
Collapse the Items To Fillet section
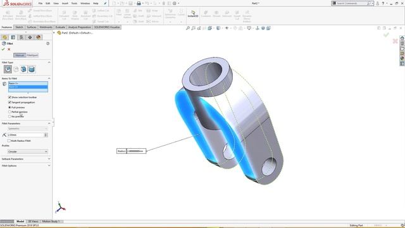click(x=49, y=79)
